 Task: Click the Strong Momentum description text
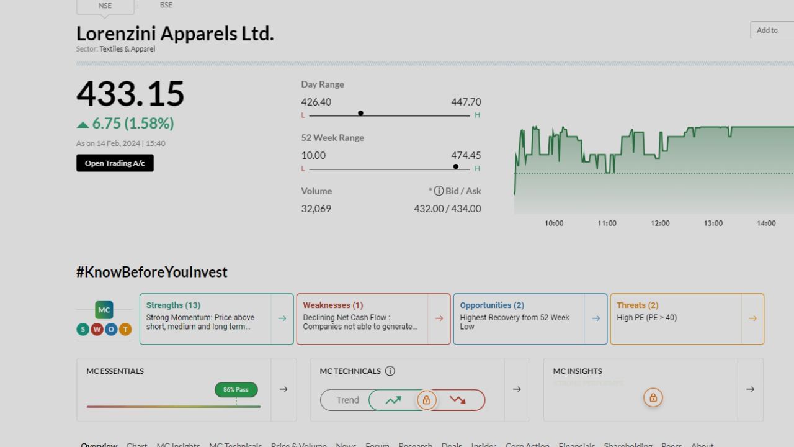pyautogui.click(x=200, y=322)
